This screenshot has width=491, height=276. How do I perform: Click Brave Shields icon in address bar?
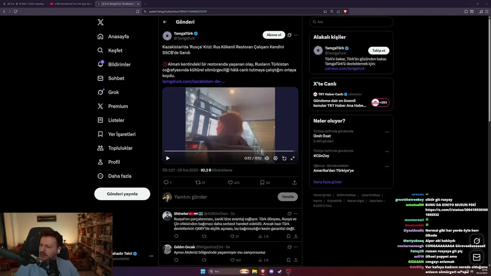pos(345,11)
